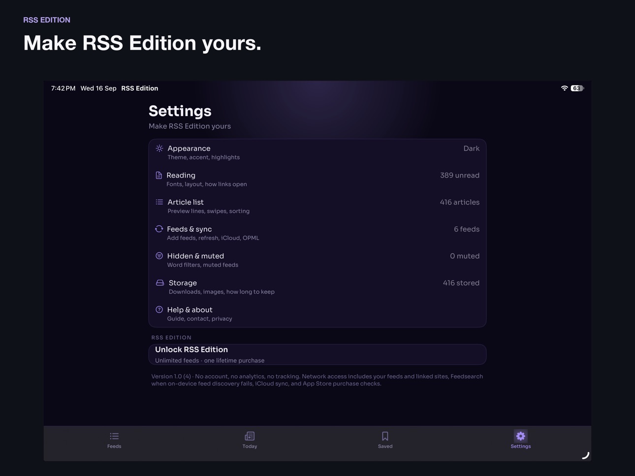Open Appearance settings row title
This screenshot has height=476, width=635.
[189, 149]
